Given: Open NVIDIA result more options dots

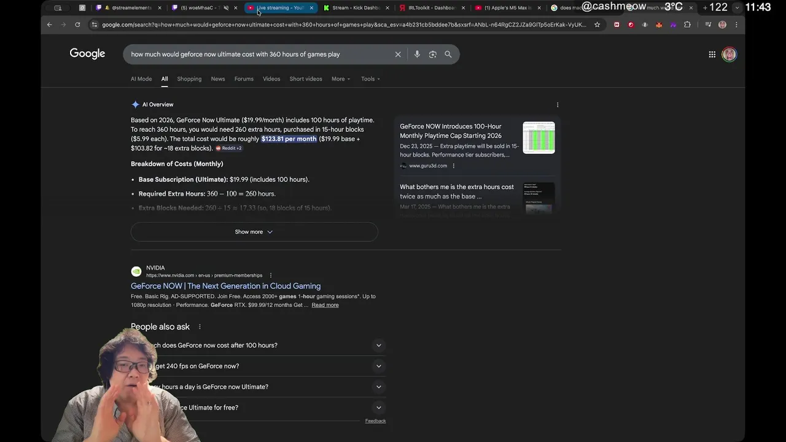Looking at the screenshot, I should tap(271, 275).
